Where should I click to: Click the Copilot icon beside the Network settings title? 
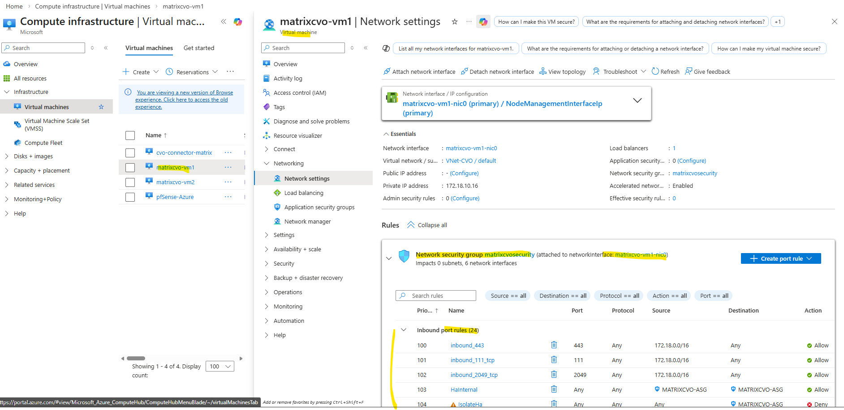point(483,21)
